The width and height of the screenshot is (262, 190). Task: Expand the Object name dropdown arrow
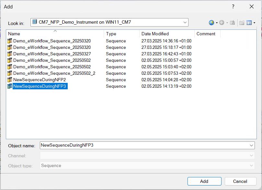pyautogui.click(x=251, y=145)
